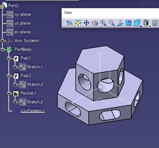This screenshot has width=159, height=148.
Task: Activate the Pan tool icon
Action: [86, 23]
